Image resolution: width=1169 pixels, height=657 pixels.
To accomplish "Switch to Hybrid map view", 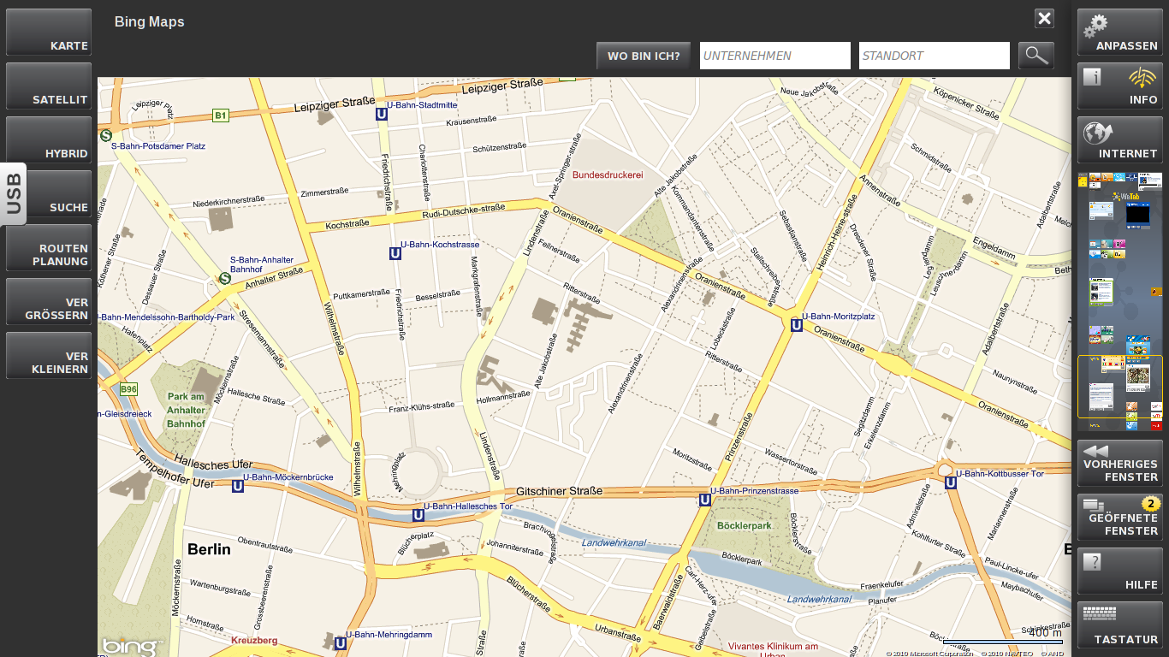I will tap(49, 140).
